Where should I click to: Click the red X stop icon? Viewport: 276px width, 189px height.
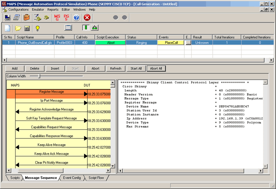(x=87, y=17)
